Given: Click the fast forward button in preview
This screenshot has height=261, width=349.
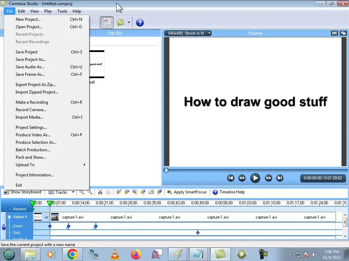Looking at the screenshot, I should pyautogui.click(x=269, y=178).
